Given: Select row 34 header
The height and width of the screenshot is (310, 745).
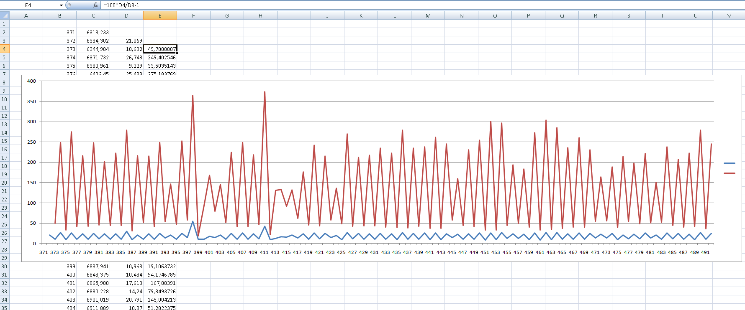Looking at the screenshot, I should click(x=5, y=300).
